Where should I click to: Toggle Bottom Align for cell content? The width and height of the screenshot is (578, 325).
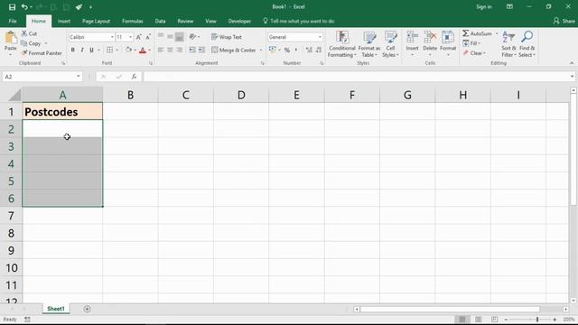[x=179, y=37]
